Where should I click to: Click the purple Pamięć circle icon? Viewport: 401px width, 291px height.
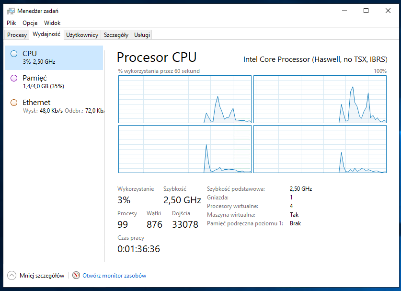point(14,78)
